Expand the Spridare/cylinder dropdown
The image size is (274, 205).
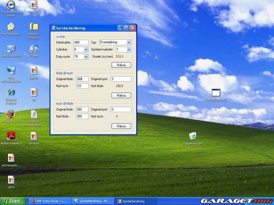(x=128, y=50)
